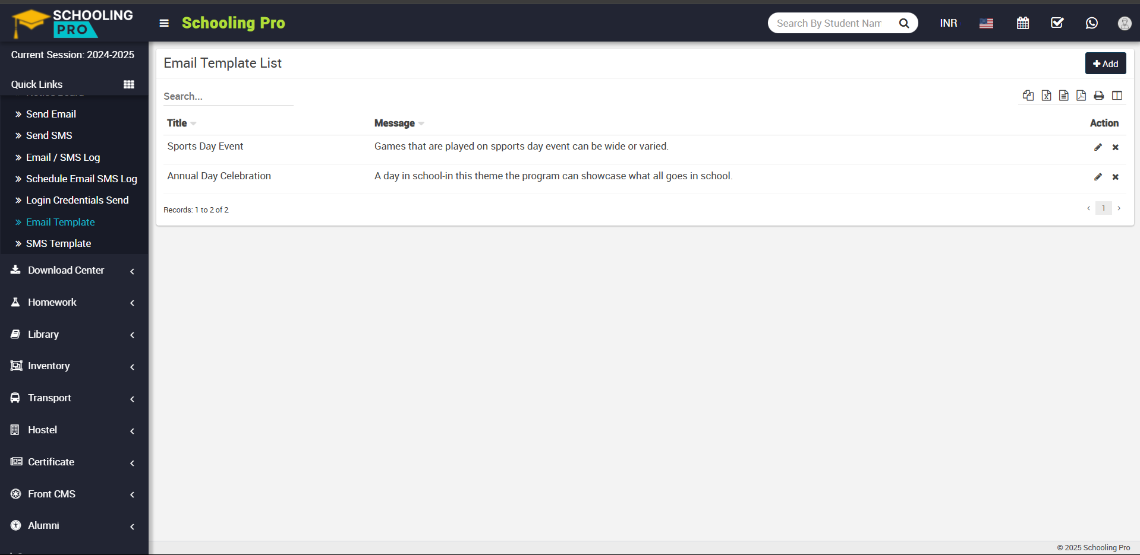The width and height of the screenshot is (1140, 555).
Task: Focus the template Search field
Action: tap(228, 96)
